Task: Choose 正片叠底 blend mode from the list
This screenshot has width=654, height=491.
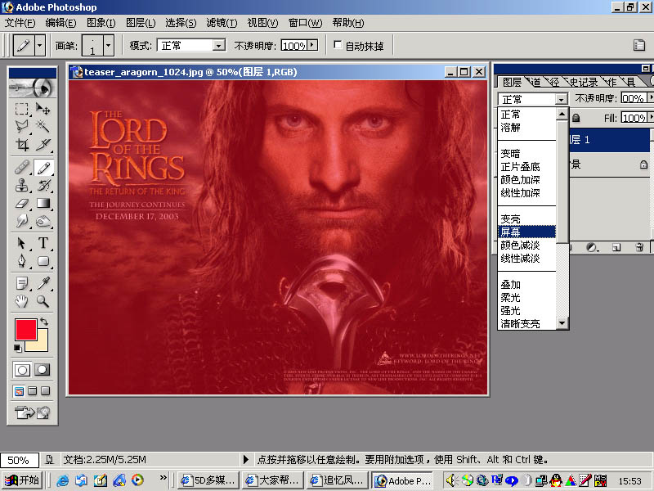Action: click(x=527, y=167)
